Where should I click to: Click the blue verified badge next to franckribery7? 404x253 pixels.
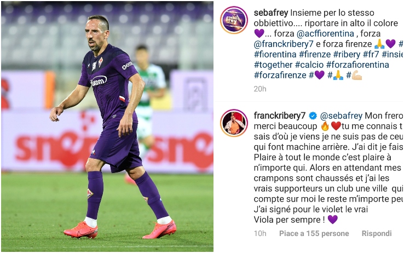313,116
